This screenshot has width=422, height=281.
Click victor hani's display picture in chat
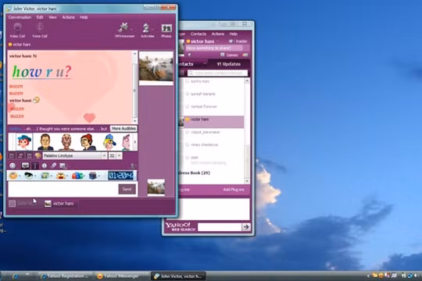156,69
